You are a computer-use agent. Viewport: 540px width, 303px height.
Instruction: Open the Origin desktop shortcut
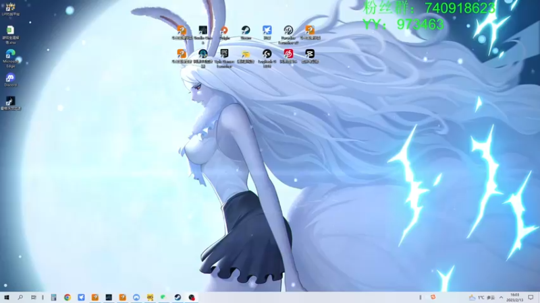coord(224,32)
